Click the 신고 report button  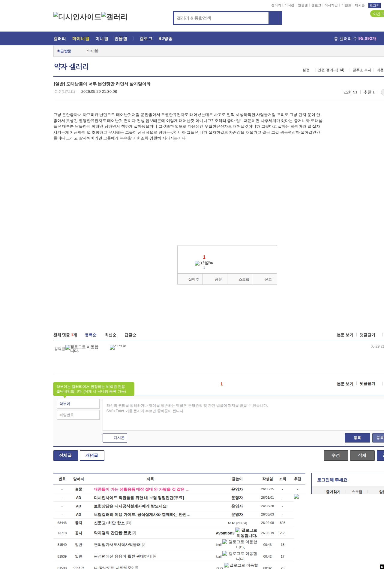pos(265,279)
